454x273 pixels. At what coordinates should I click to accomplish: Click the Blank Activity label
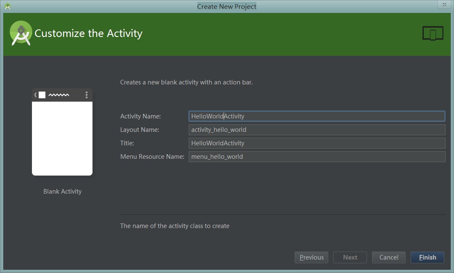(62, 191)
